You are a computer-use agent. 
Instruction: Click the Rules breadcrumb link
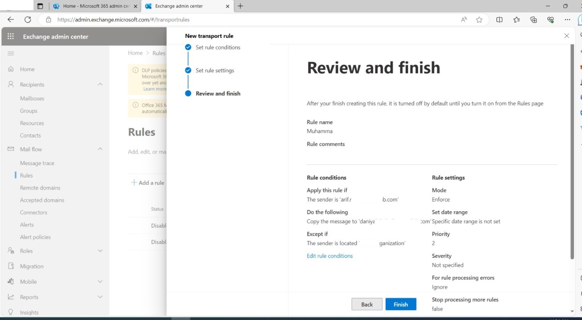click(x=159, y=53)
